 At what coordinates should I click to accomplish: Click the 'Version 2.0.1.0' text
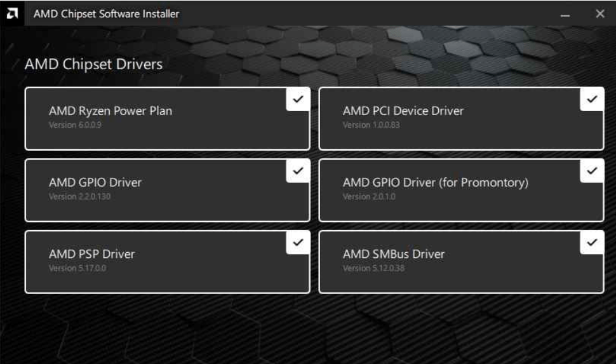369,196
